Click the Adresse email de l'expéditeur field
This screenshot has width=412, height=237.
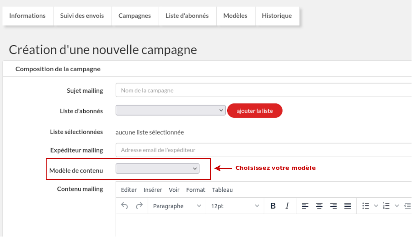click(x=263, y=150)
